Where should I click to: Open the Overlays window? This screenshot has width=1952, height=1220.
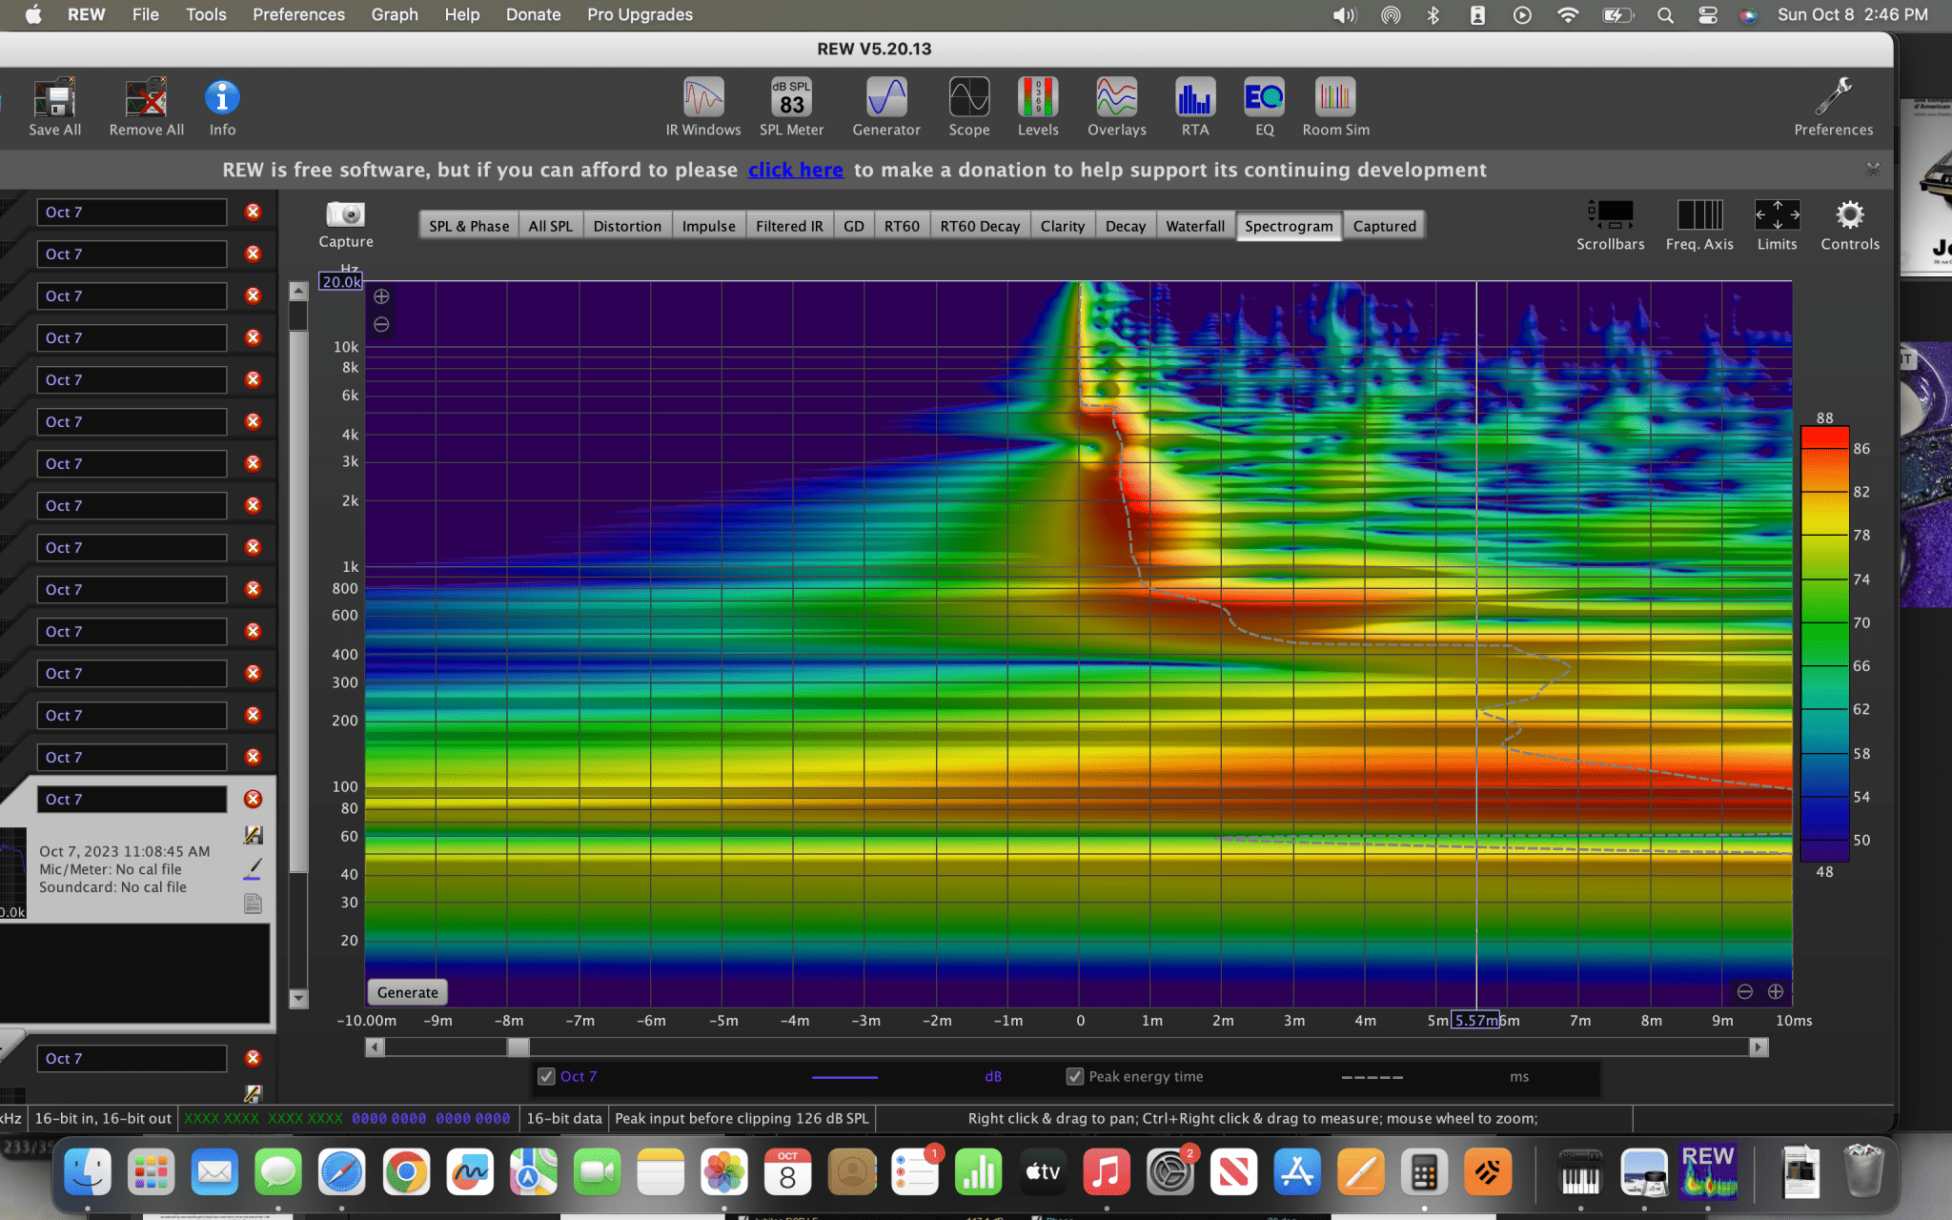[x=1117, y=106]
